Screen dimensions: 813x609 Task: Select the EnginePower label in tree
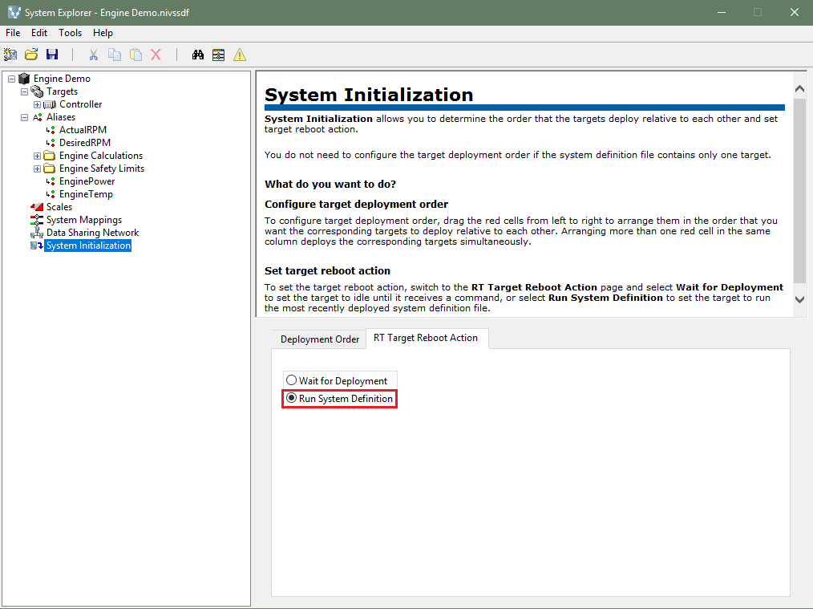coord(87,181)
